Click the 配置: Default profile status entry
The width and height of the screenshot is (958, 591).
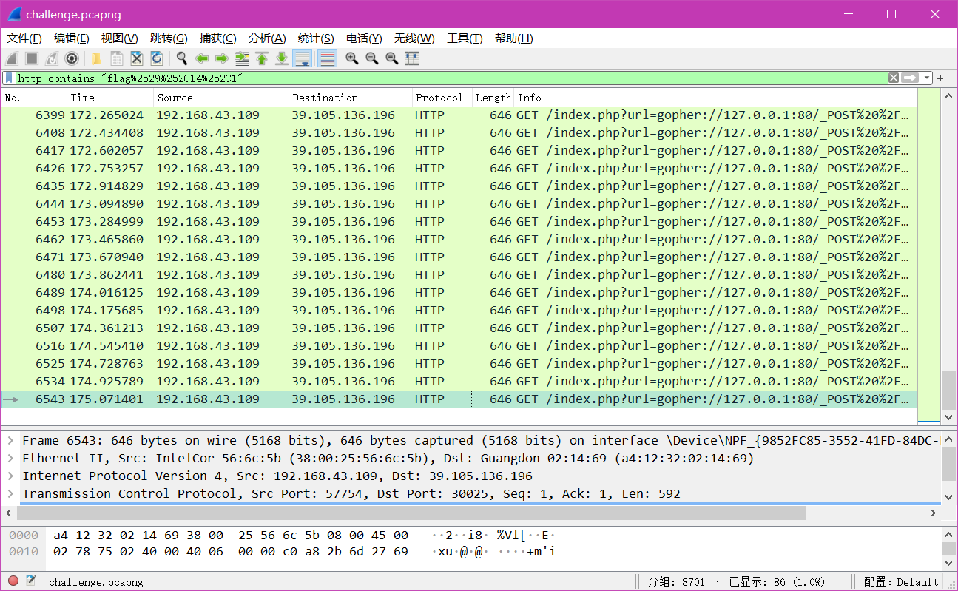click(902, 581)
